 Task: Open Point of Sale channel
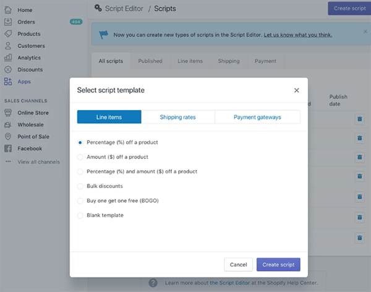coord(33,137)
